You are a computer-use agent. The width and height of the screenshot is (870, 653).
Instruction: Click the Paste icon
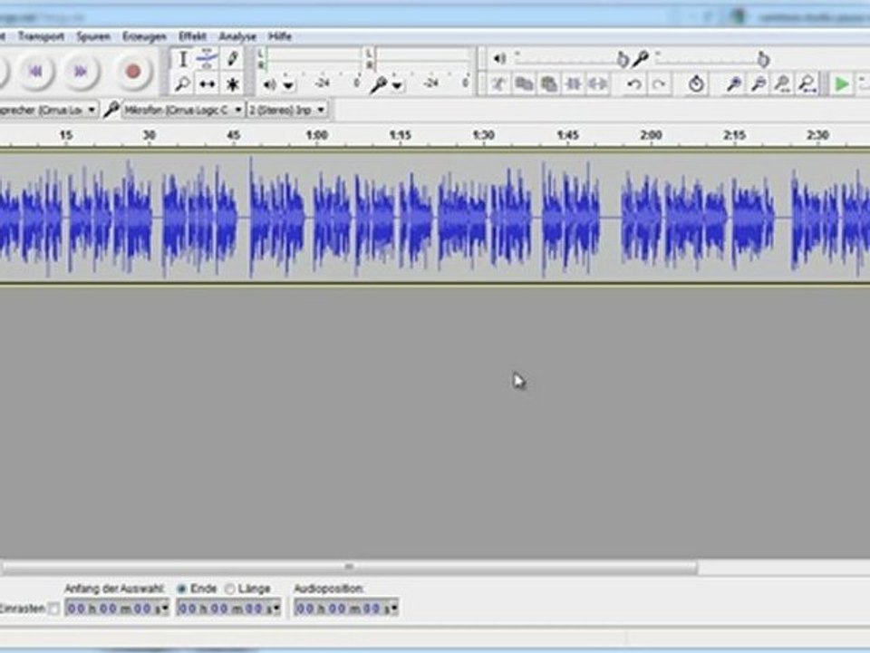(x=549, y=84)
